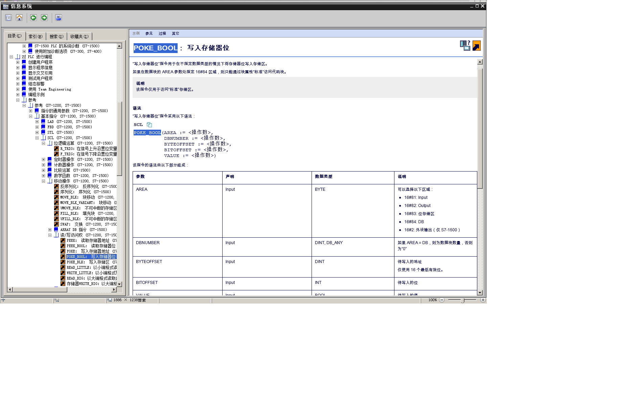Go back with the green left arrow
Image resolution: width=638 pixels, height=418 pixels.
pos(33,18)
